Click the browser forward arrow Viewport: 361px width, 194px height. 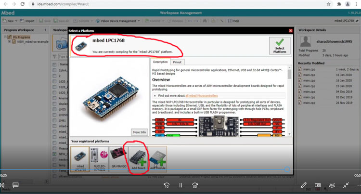tap(14, 4)
